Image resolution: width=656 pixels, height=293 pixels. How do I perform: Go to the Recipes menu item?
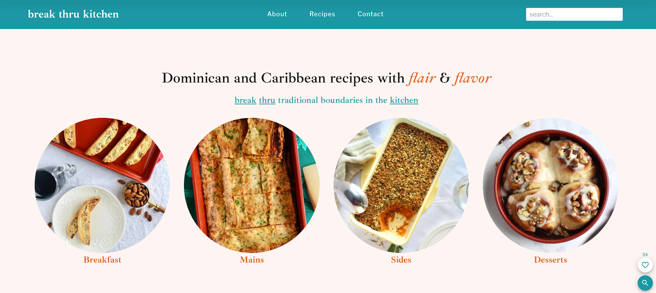[322, 14]
